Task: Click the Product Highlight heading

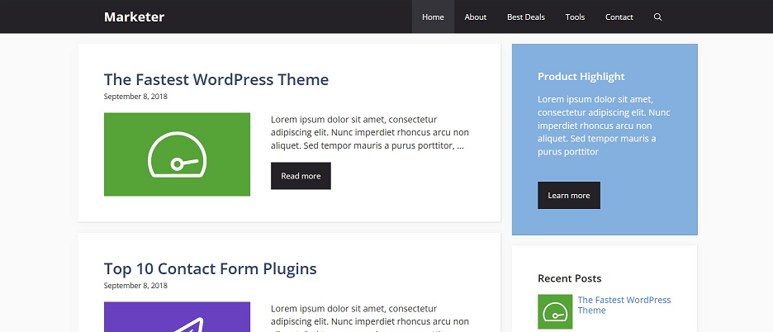Action: coord(581,77)
